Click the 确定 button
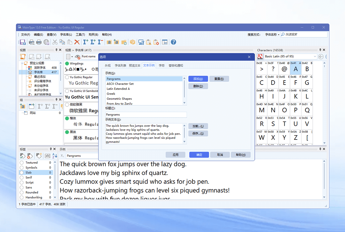The image size is (345, 232). click(x=199, y=155)
